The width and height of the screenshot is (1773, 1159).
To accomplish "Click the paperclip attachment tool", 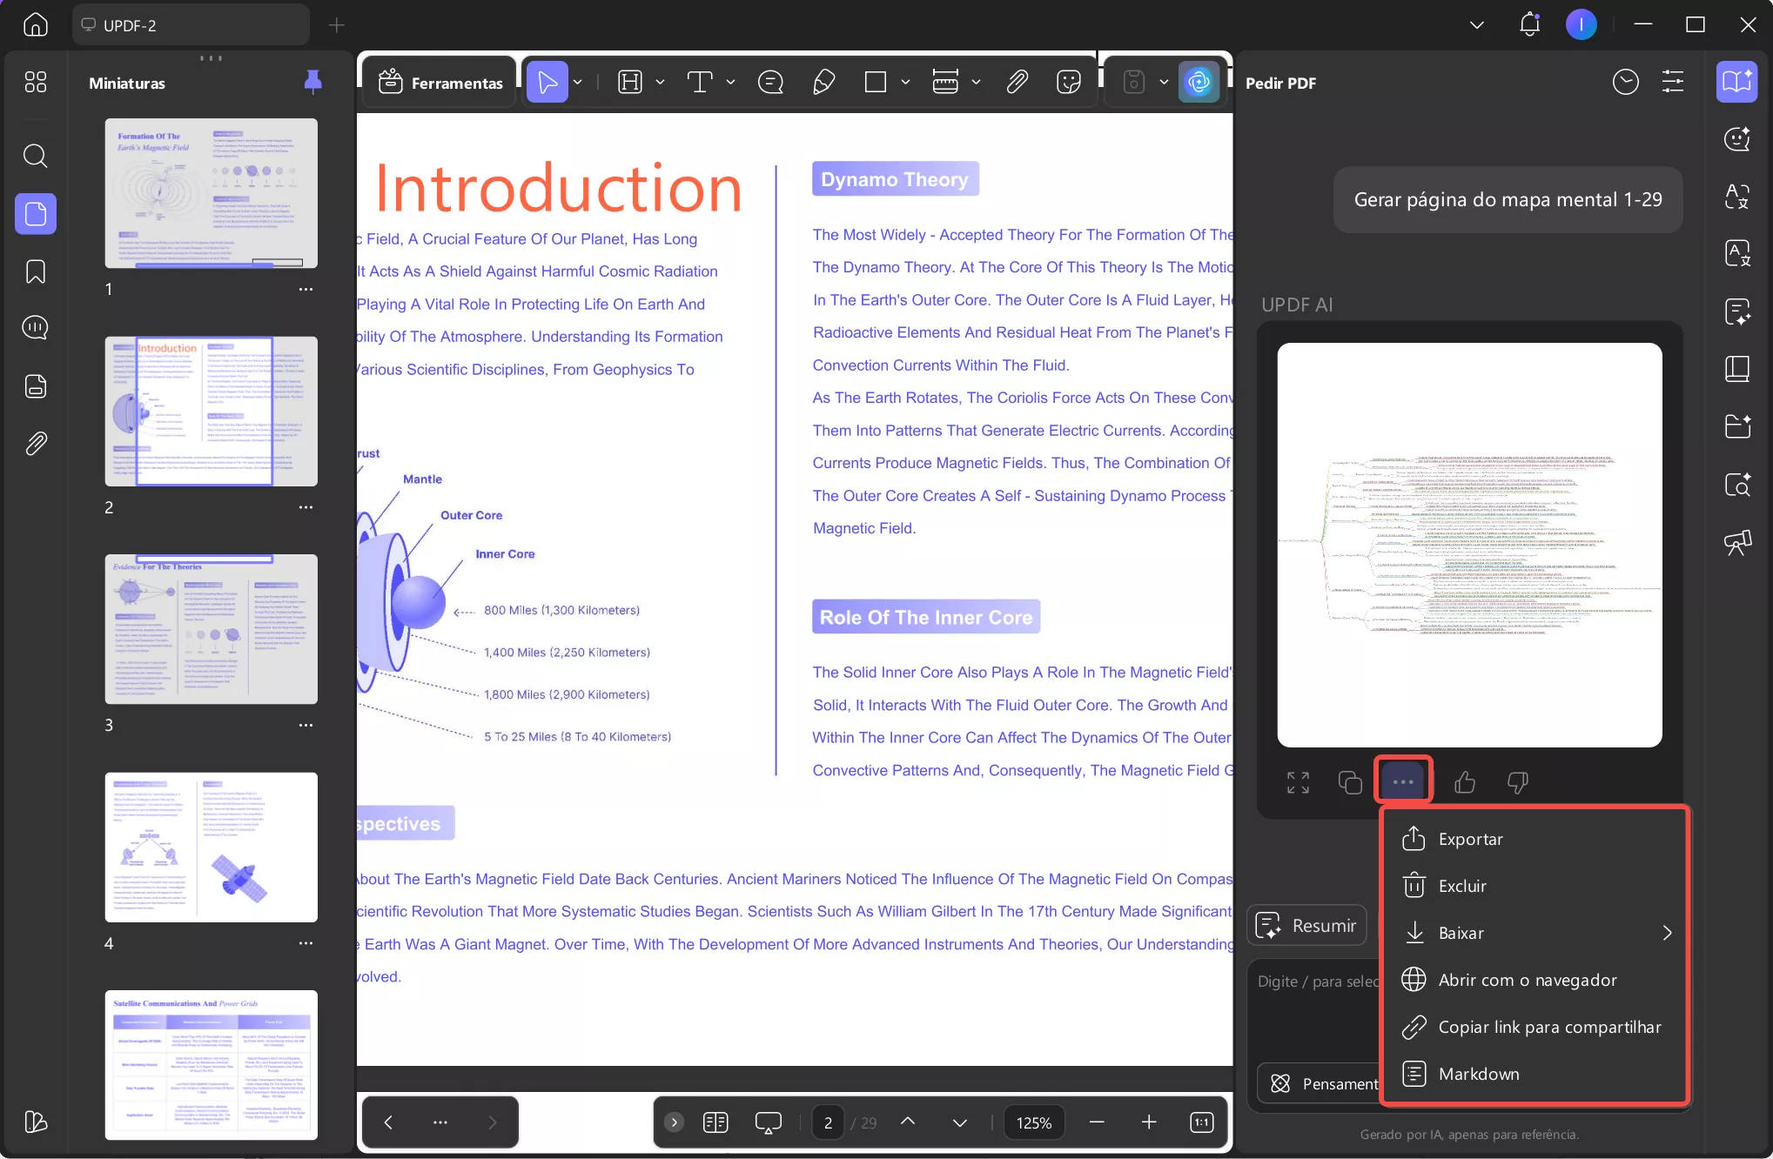I will (x=1016, y=81).
